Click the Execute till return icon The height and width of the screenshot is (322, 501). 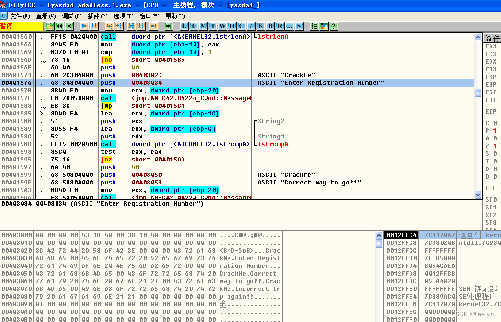153,26
